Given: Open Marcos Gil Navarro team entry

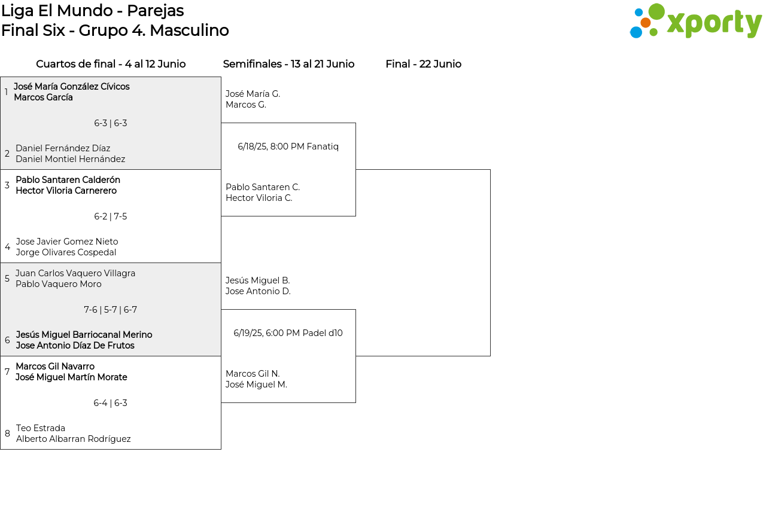Looking at the screenshot, I should point(71,372).
